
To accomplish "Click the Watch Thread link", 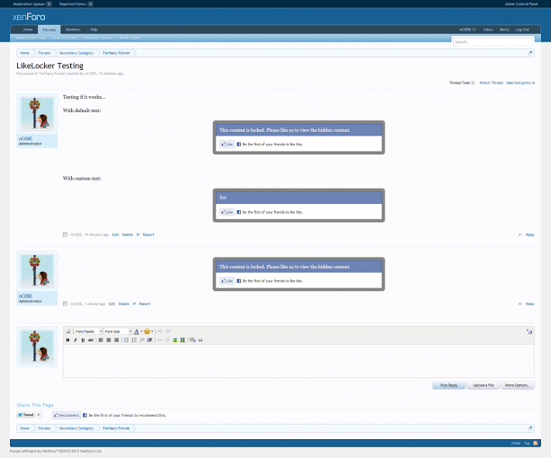I will tap(491, 83).
